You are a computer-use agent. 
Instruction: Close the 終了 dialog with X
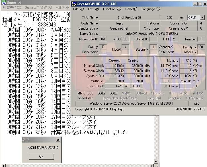(58, 140)
